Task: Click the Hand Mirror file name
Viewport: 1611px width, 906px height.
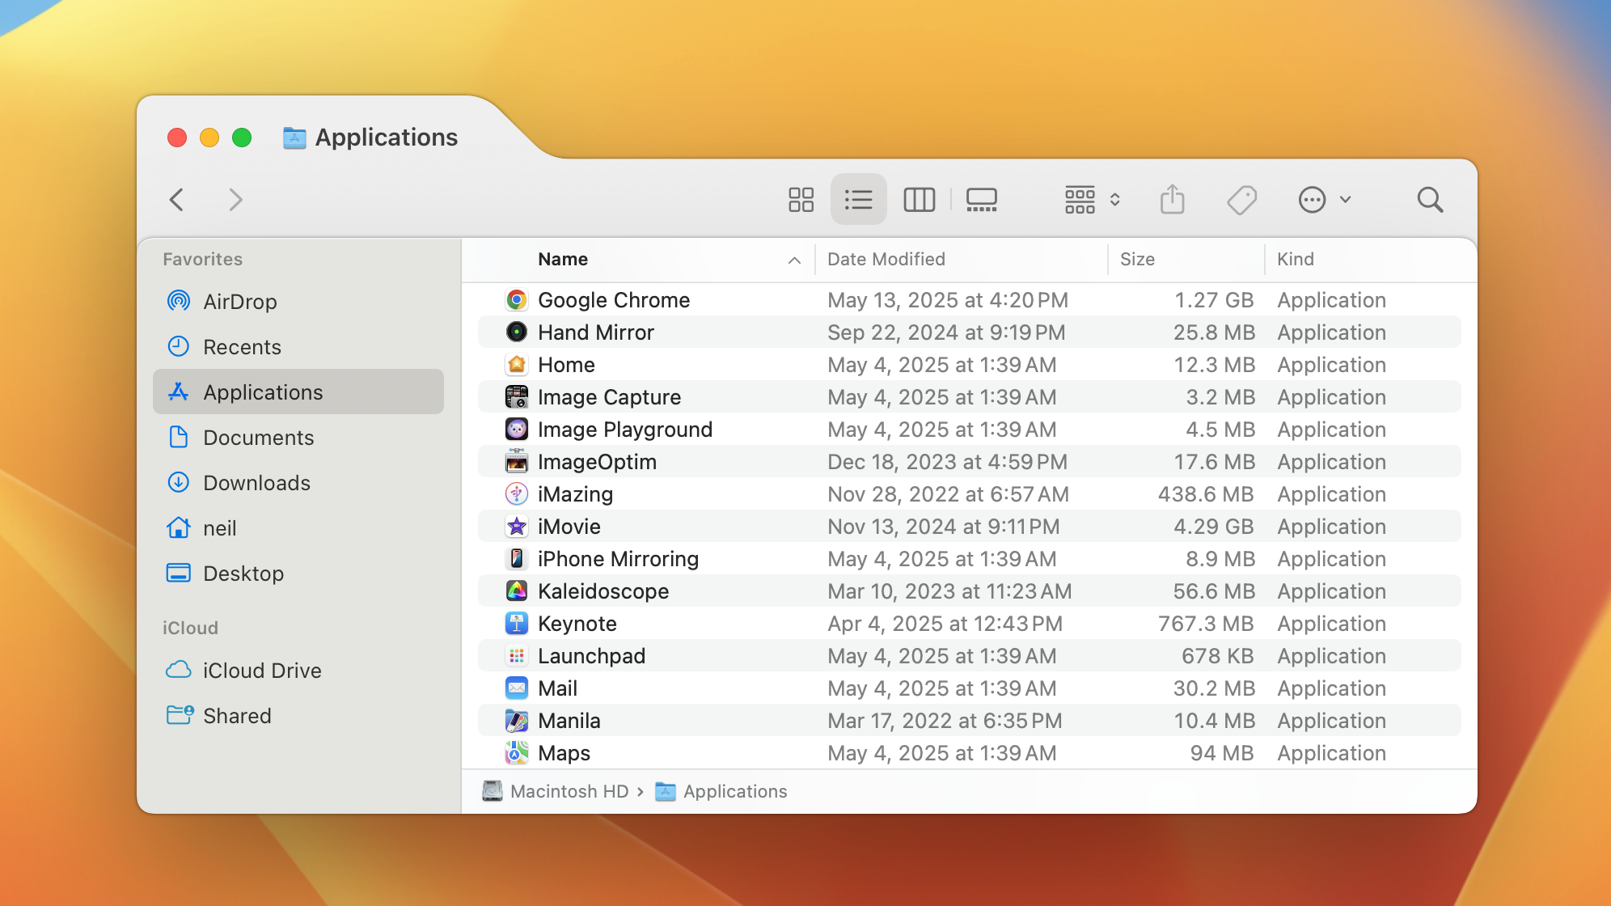Action: click(x=596, y=332)
